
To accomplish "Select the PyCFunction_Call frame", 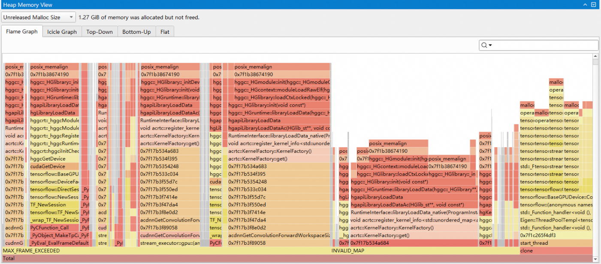I will tap(54, 228).
